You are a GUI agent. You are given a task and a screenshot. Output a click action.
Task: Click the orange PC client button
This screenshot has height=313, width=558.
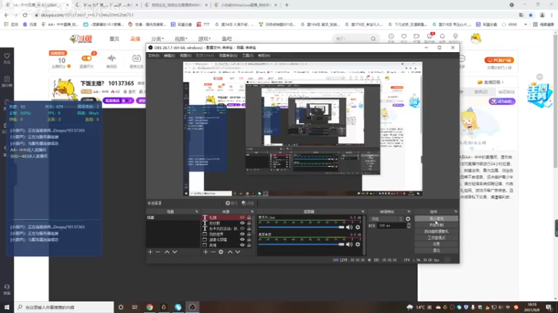[499, 60]
